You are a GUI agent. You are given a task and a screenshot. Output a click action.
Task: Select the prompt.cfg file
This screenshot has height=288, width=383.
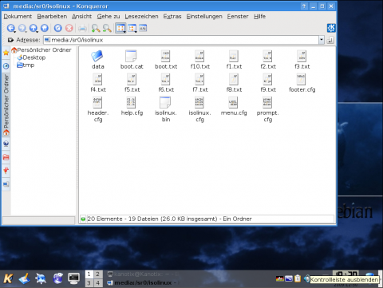[268, 109]
